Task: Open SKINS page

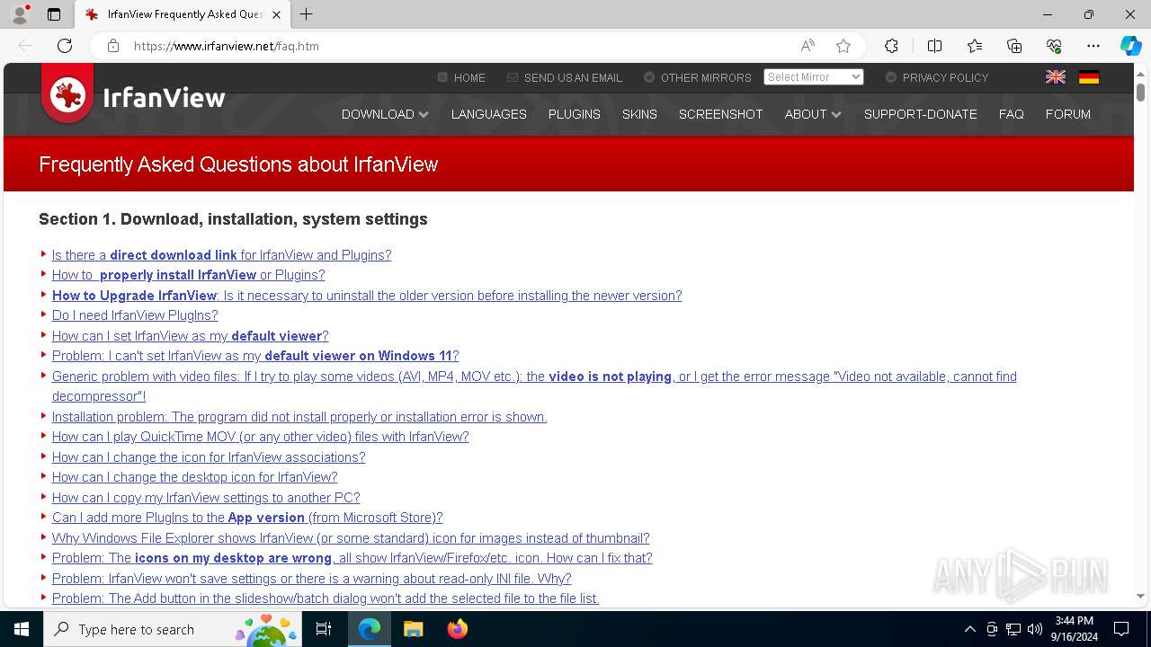Action: point(639,114)
